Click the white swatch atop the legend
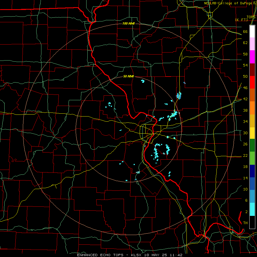This screenshot has width=257, height=257. [252, 31]
